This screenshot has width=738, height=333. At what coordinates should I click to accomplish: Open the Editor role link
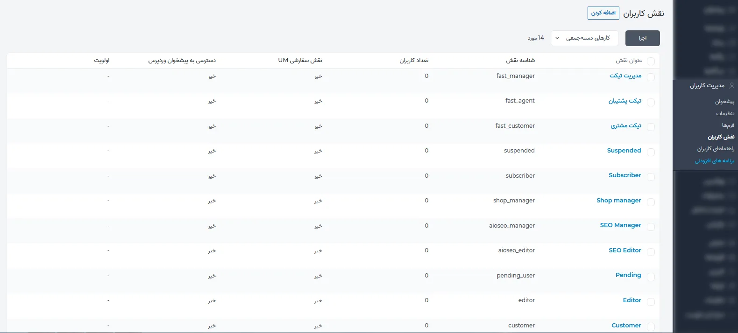point(632,300)
